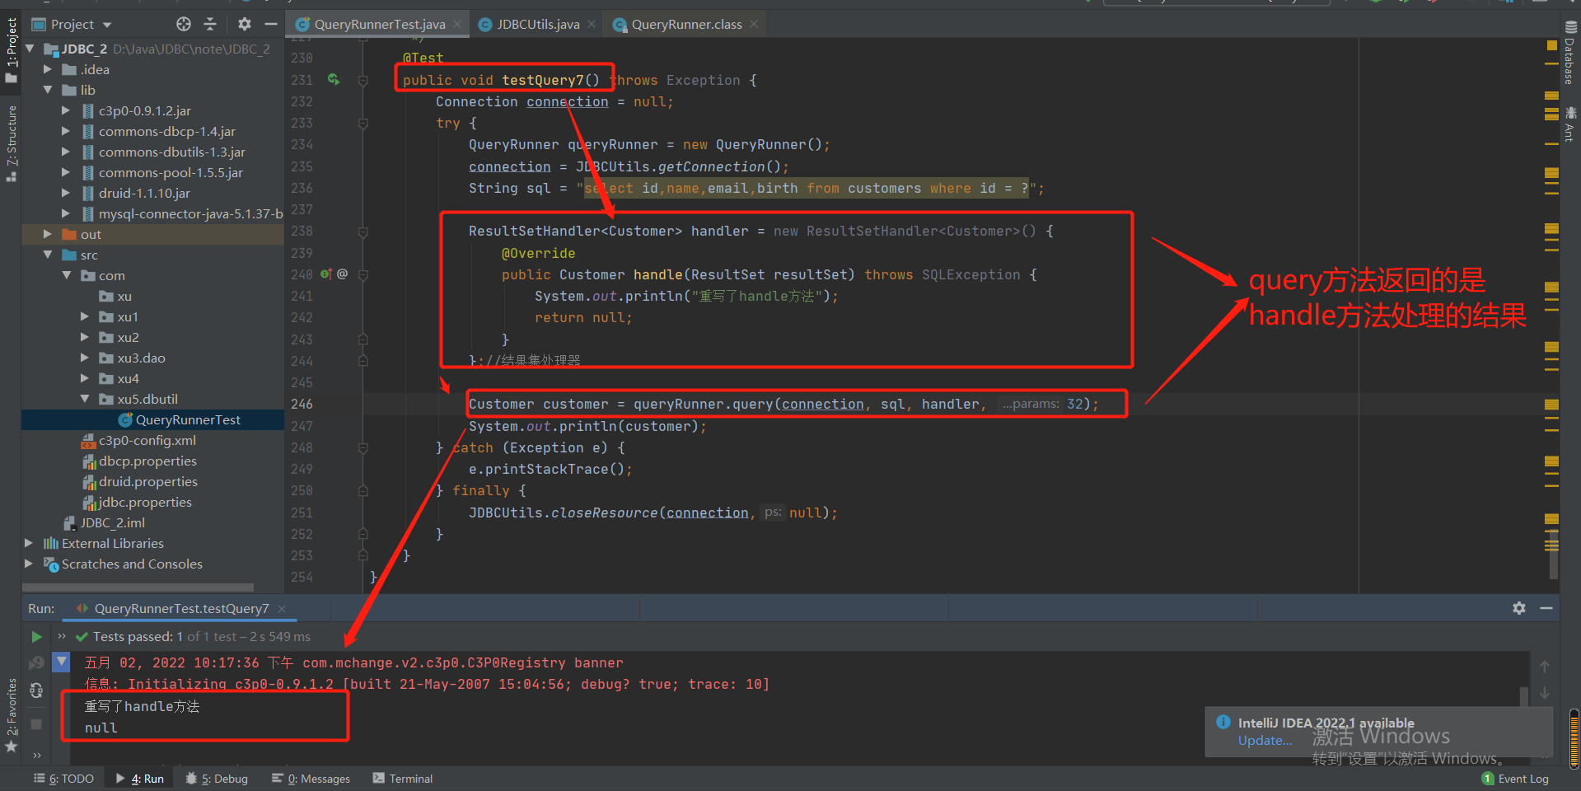Screen dimensions: 1581x791
Task: Toggle the 4: Run tool window tab
Action: (x=140, y=779)
